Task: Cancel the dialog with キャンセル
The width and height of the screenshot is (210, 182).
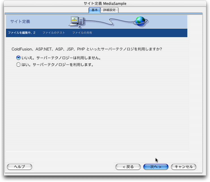Action: (x=184, y=167)
